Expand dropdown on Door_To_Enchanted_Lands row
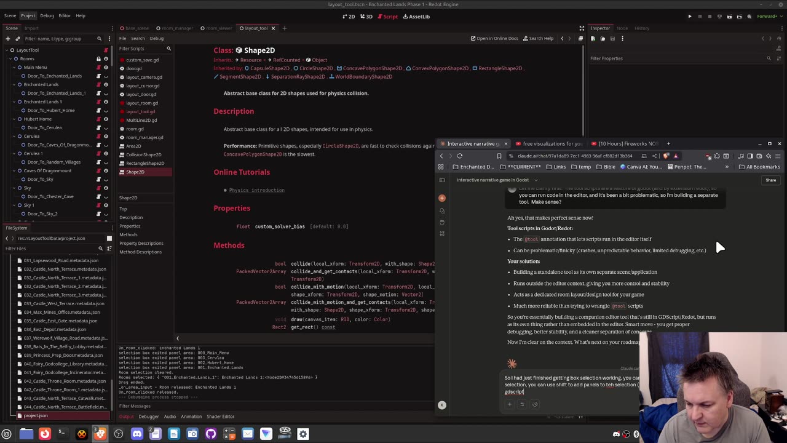Viewport: 787px width, 443px height. click(x=106, y=76)
